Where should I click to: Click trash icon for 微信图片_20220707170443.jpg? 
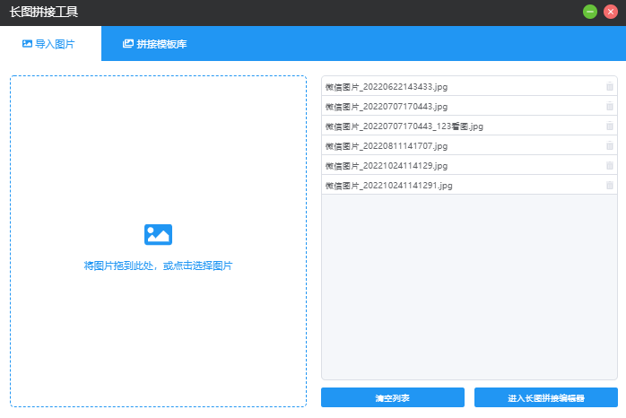(610, 107)
